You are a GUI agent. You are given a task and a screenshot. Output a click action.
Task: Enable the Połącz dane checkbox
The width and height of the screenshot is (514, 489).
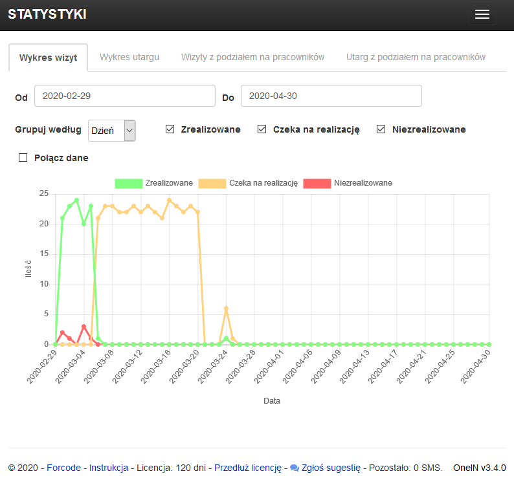(23, 157)
